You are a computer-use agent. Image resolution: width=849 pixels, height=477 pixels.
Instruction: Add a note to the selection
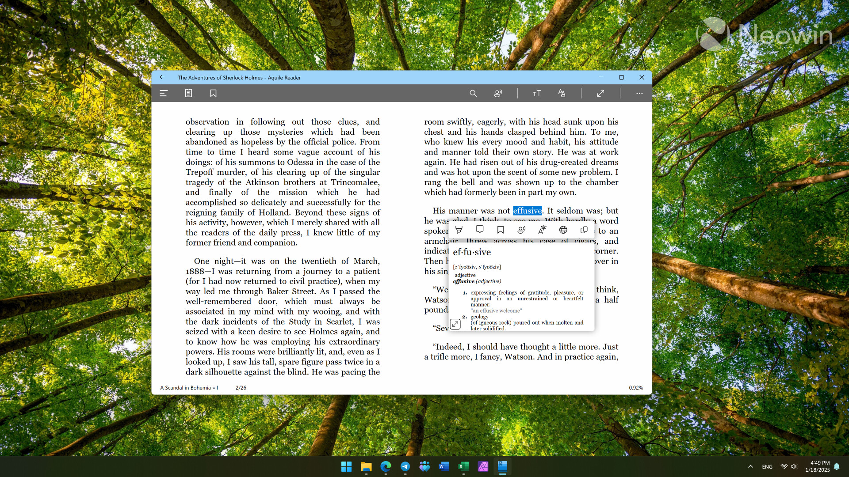[480, 230]
